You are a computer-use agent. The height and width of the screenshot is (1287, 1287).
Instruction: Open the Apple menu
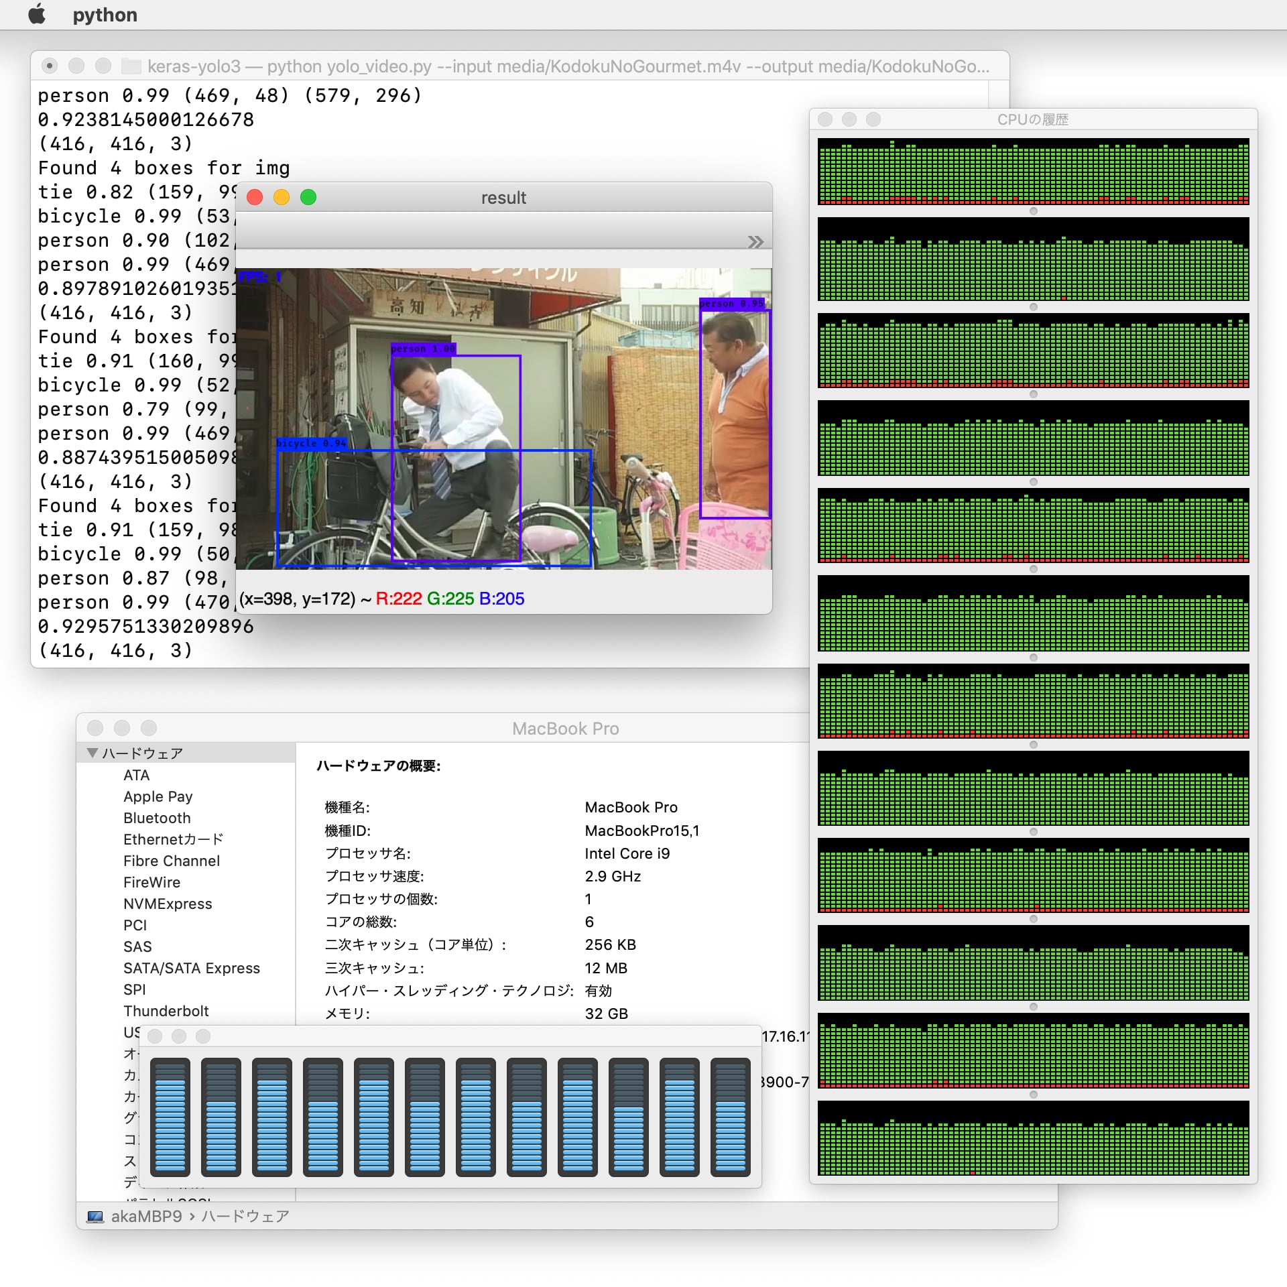coord(38,14)
